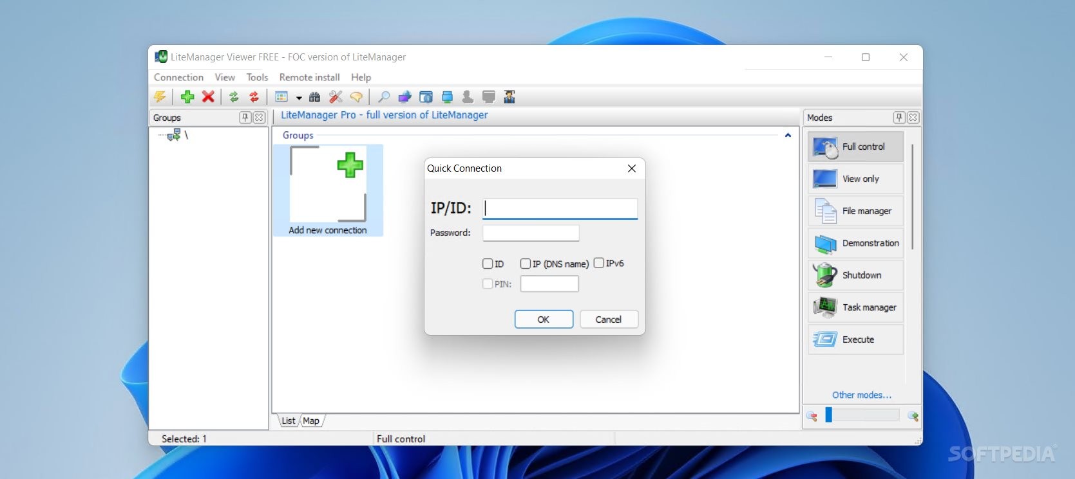This screenshot has height=479, width=1075.
Task: Open the view style dropdown arrow
Action: (299, 98)
